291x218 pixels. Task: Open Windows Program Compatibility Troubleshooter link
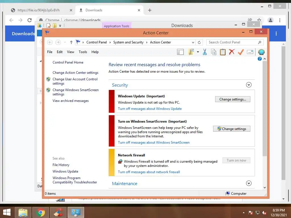click(75, 180)
